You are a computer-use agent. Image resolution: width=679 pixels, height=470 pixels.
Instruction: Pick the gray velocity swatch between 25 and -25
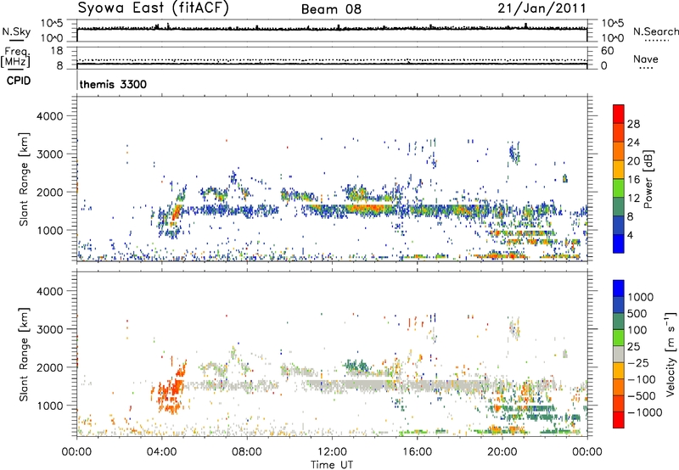pyautogui.click(x=619, y=354)
